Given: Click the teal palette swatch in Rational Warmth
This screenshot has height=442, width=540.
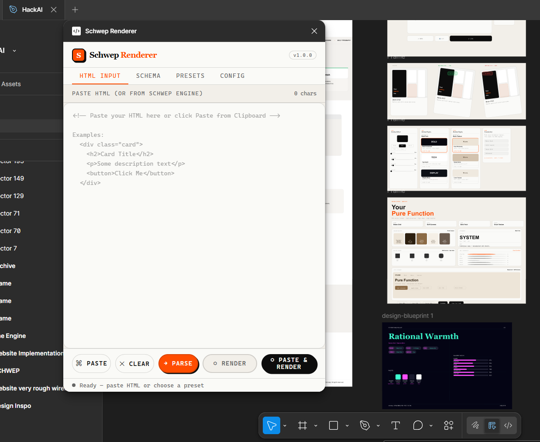Looking at the screenshot, I should (x=398, y=377).
